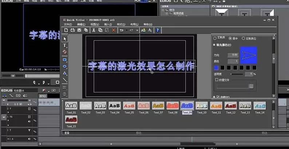Open the View (V) menu in Quick Titler

click(95, 24)
